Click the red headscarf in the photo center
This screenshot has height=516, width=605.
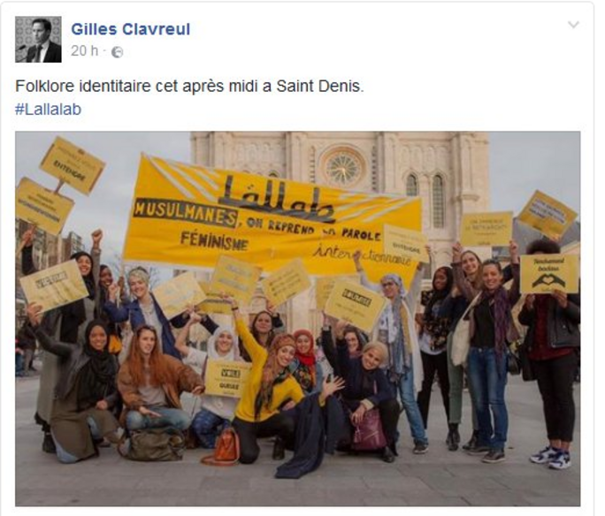click(305, 347)
